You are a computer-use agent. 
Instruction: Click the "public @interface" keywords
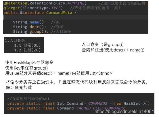pos(24,13)
